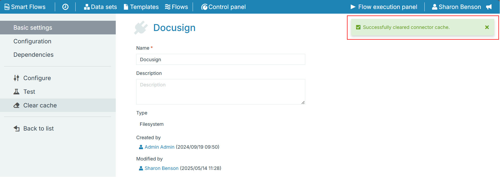
Task: Switch to the Dependencies tab
Action: tap(33, 55)
